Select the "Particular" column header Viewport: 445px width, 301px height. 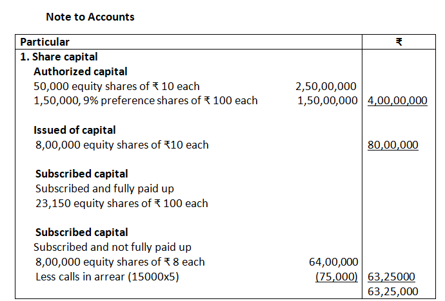(x=45, y=42)
